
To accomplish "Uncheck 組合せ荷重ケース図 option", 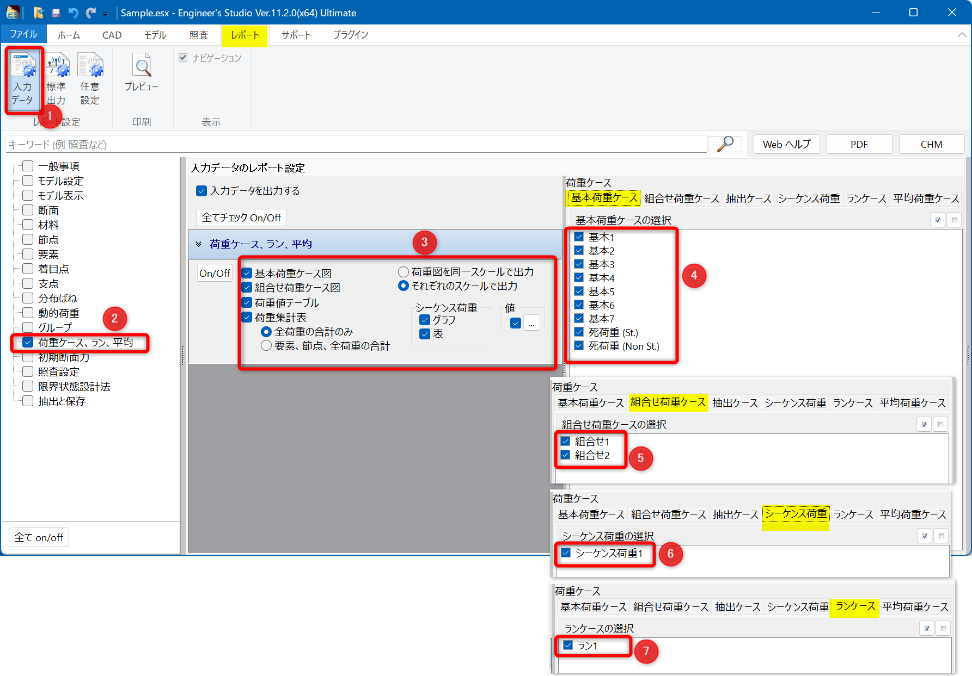I will point(247,287).
